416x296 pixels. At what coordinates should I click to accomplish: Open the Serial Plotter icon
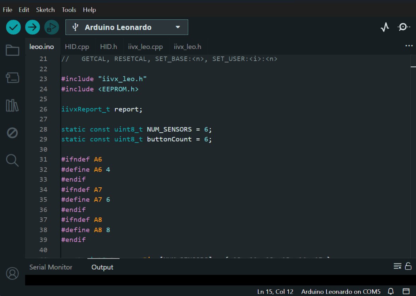(x=385, y=27)
